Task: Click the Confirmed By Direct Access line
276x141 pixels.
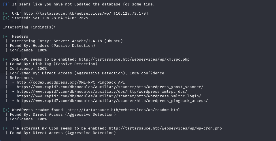Action: pos(87,73)
